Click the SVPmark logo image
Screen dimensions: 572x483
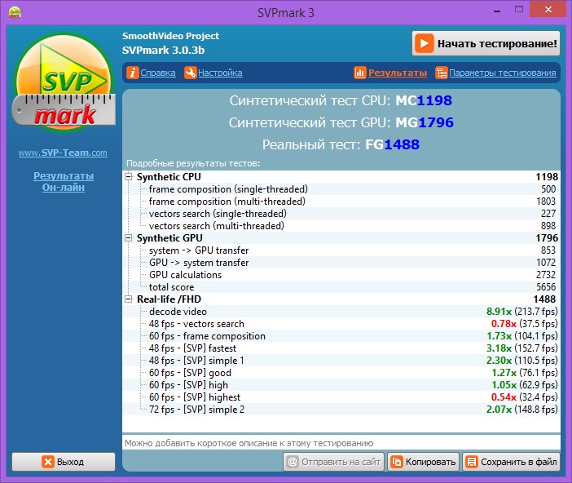coord(64,83)
